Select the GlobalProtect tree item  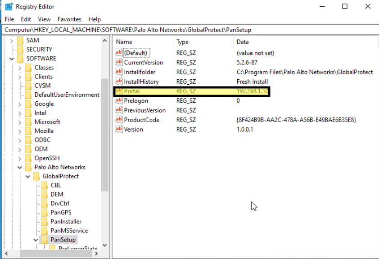click(x=60, y=176)
